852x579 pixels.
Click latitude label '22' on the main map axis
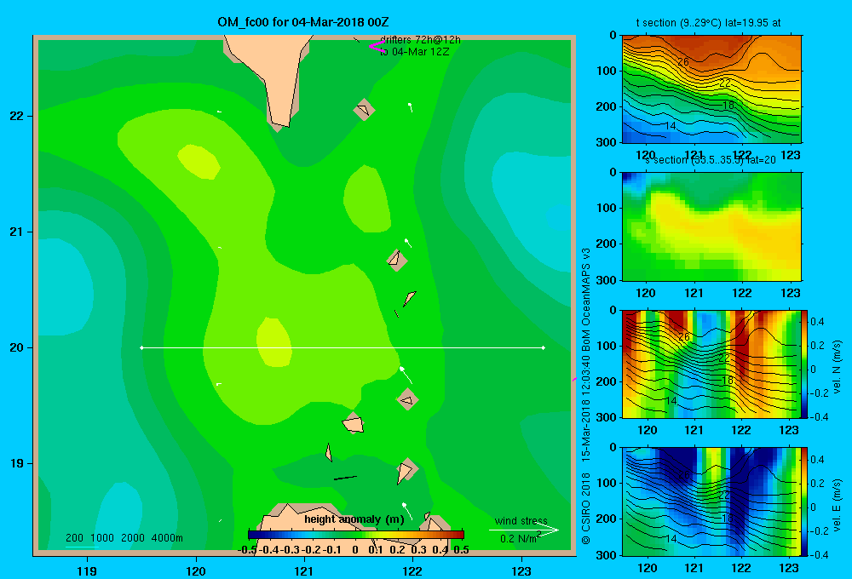[17, 116]
